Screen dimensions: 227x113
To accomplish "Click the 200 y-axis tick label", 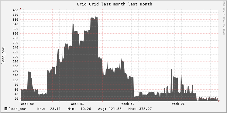I will [x=15, y=57].
